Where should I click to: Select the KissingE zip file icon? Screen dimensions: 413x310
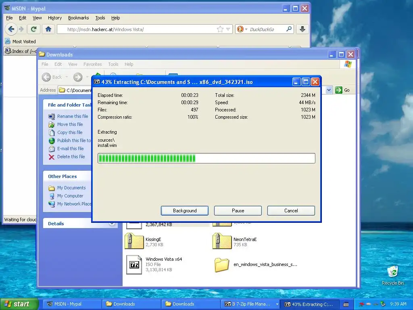(134, 241)
